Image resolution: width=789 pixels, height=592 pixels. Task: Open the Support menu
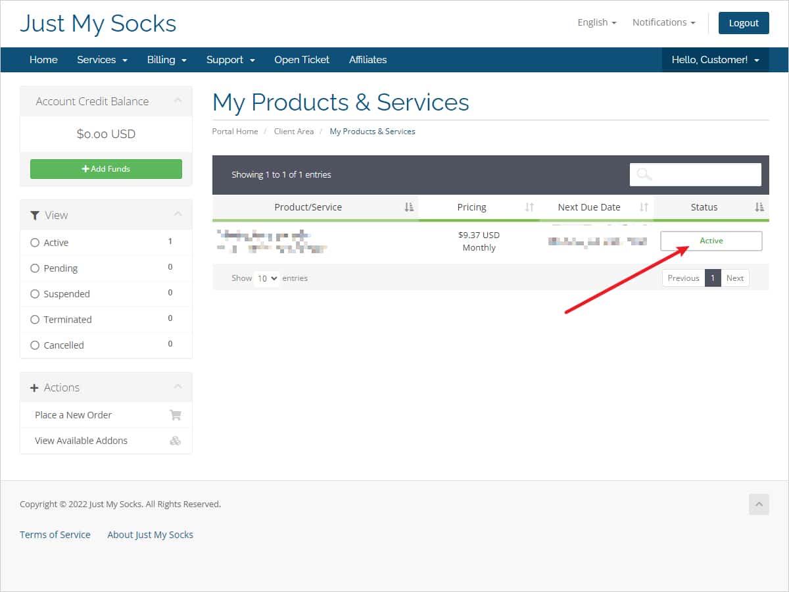[230, 60]
